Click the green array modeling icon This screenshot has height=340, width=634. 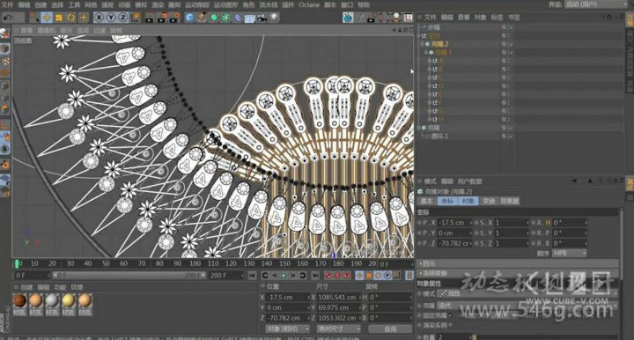(x=226, y=18)
